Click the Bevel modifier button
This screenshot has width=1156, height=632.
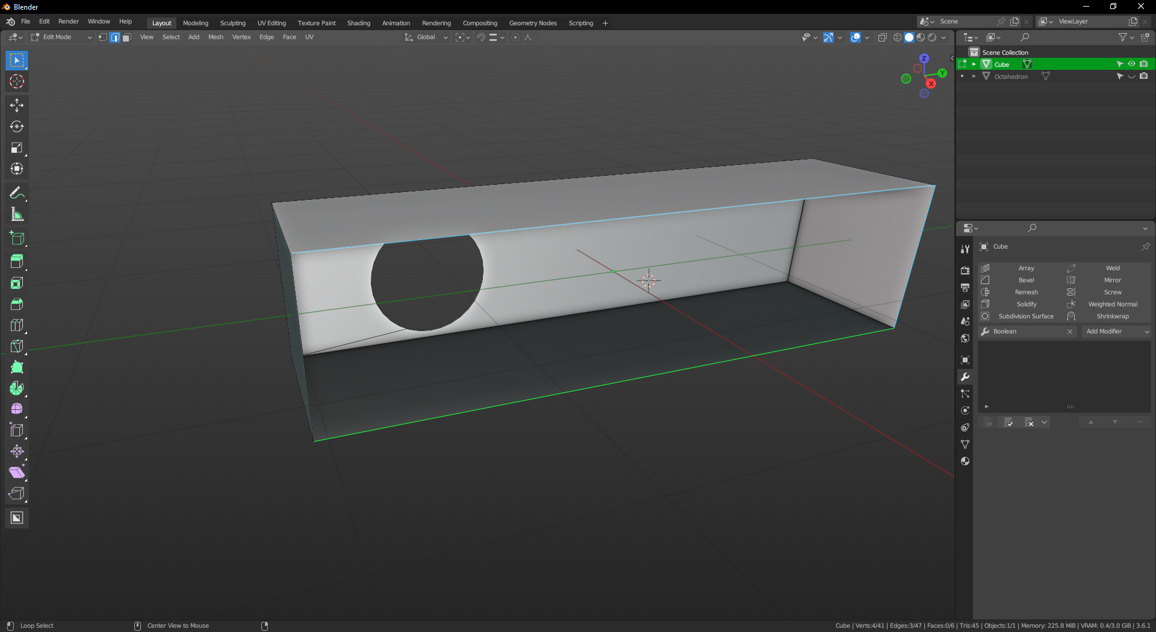[1025, 280]
